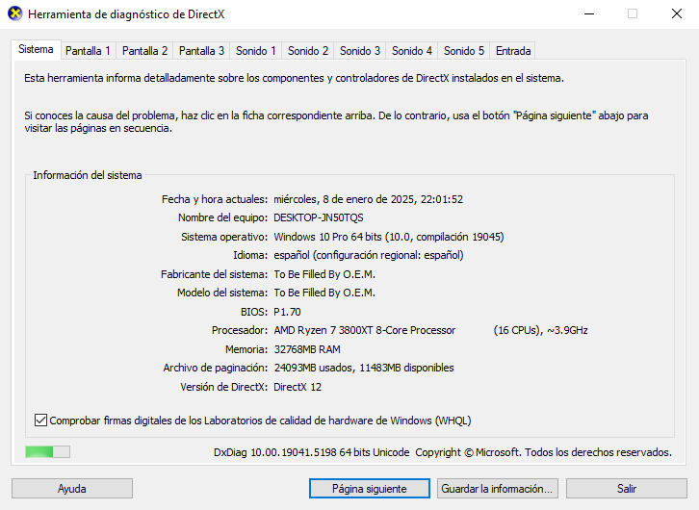Click the Windows 10 Pro 64 bits value
Image resolution: width=699 pixels, height=510 pixels.
(389, 237)
